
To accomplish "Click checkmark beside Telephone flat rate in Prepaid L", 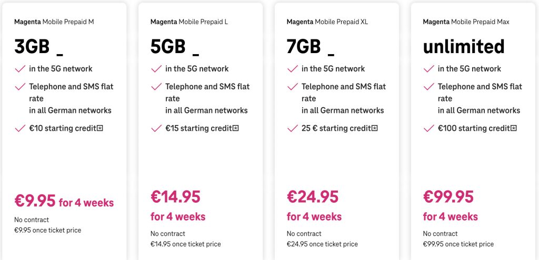I will pyautogui.click(x=156, y=87).
